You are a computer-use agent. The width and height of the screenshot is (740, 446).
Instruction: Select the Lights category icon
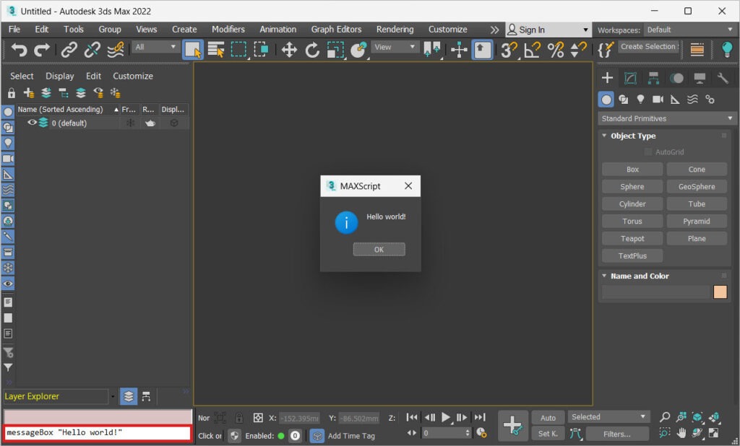coord(640,99)
